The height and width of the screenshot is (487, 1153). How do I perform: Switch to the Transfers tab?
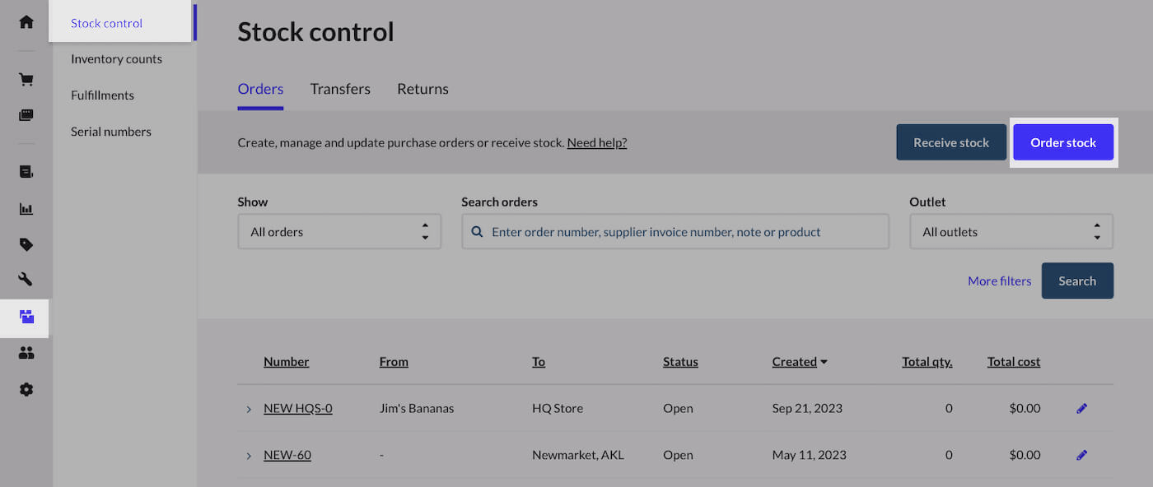tap(340, 89)
